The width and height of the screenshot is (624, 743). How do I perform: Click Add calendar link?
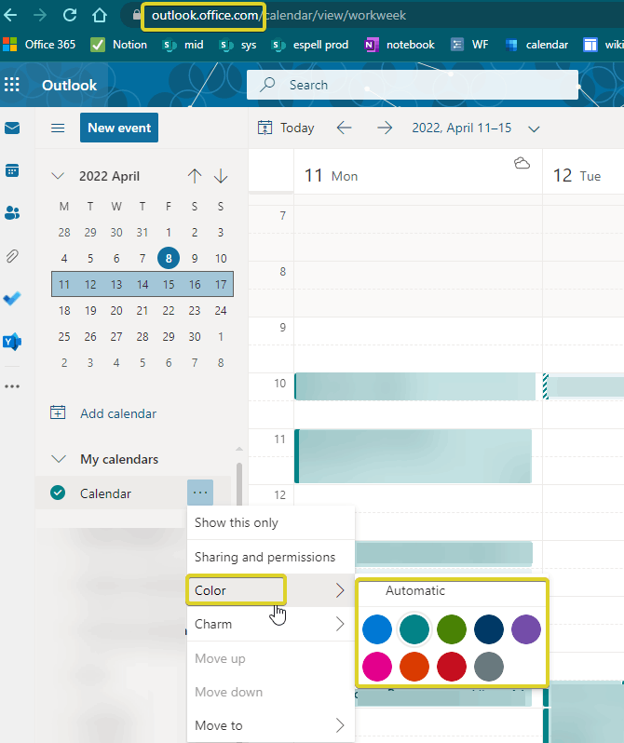coord(103,413)
